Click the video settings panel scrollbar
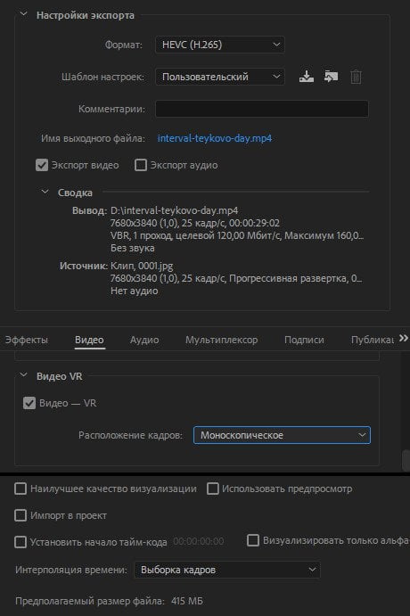Screen dimensions: 410x616 coord(406,460)
